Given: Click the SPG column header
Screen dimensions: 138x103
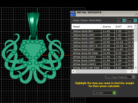Looking at the screenshot, I should click(130, 27).
